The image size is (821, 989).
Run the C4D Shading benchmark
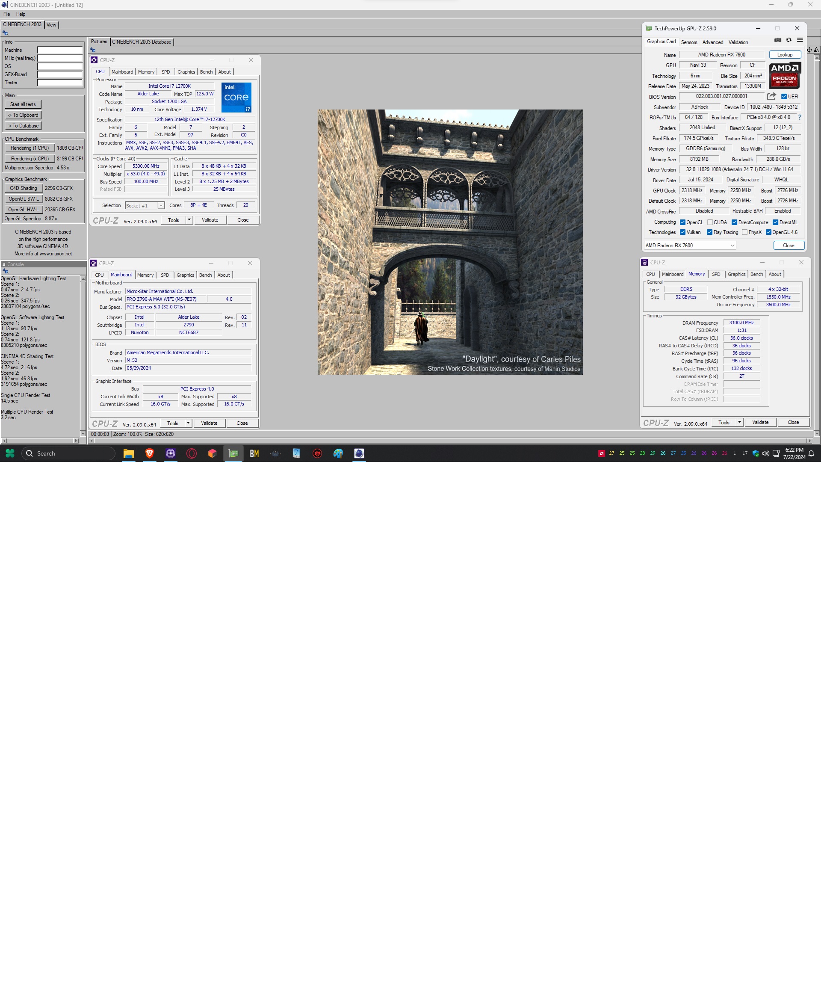[x=24, y=188]
